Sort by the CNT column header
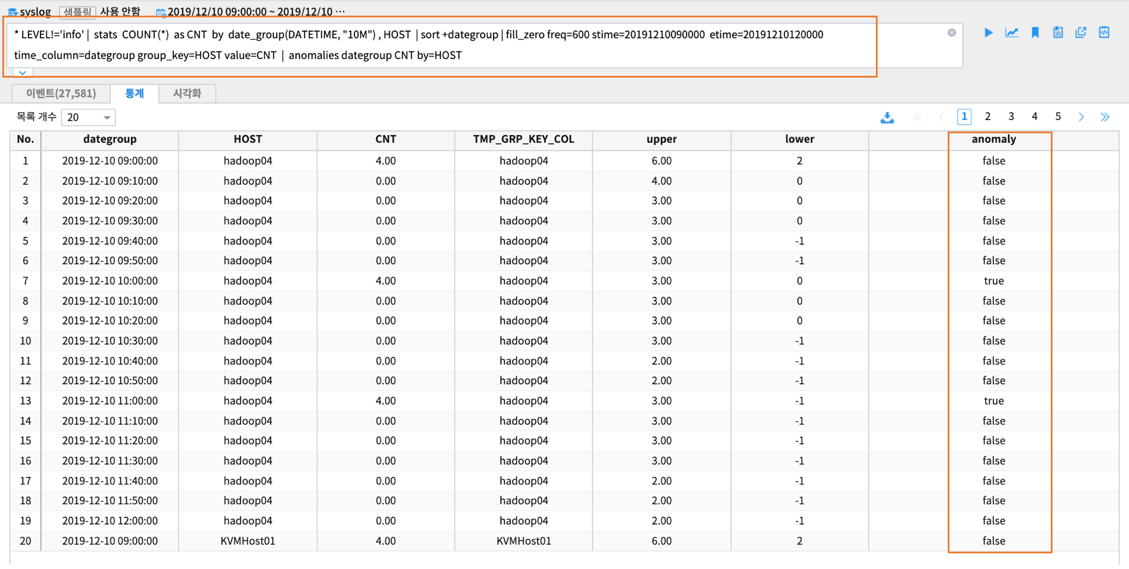This screenshot has width=1129, height=569. tap(386, 139)
